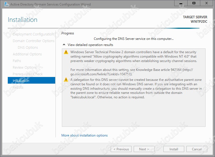215x157 pixels.
Task: Click the warning icon beside cryptography message
Action: pos(66,52)
